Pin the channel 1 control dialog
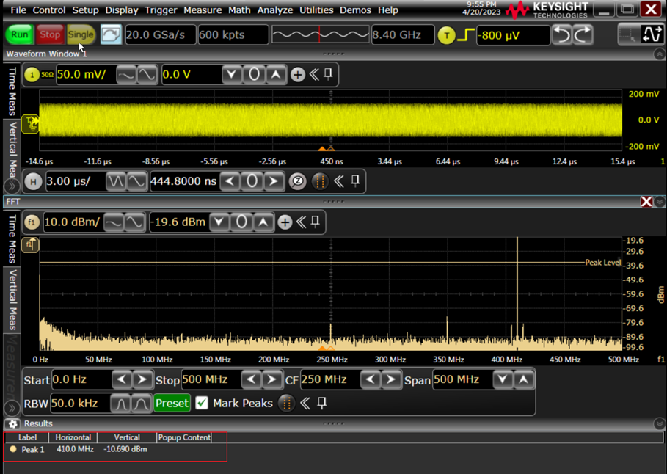Image resolution: width=667 pixels, height=474 pixels. coord(327,75)
